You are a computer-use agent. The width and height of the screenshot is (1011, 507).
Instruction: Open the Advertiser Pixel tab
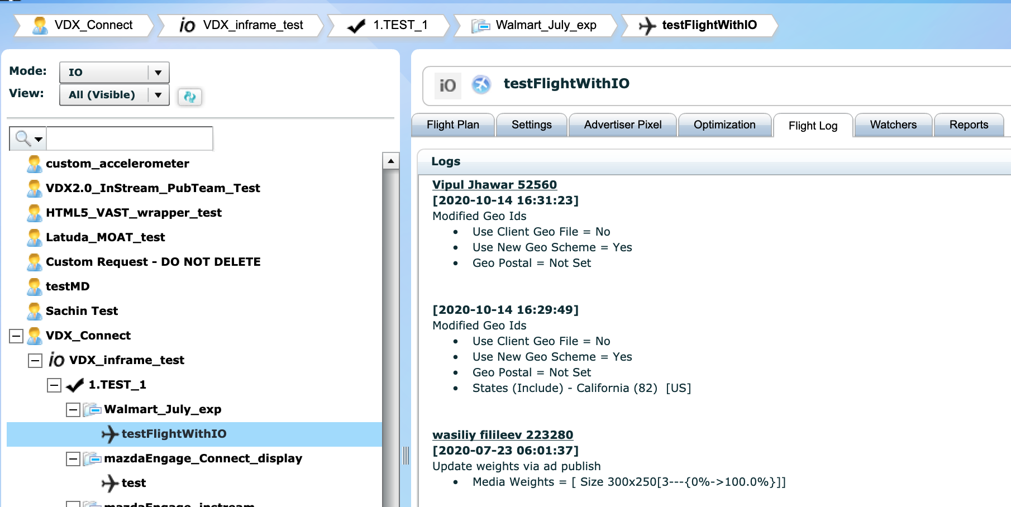(x=622, y=125)
